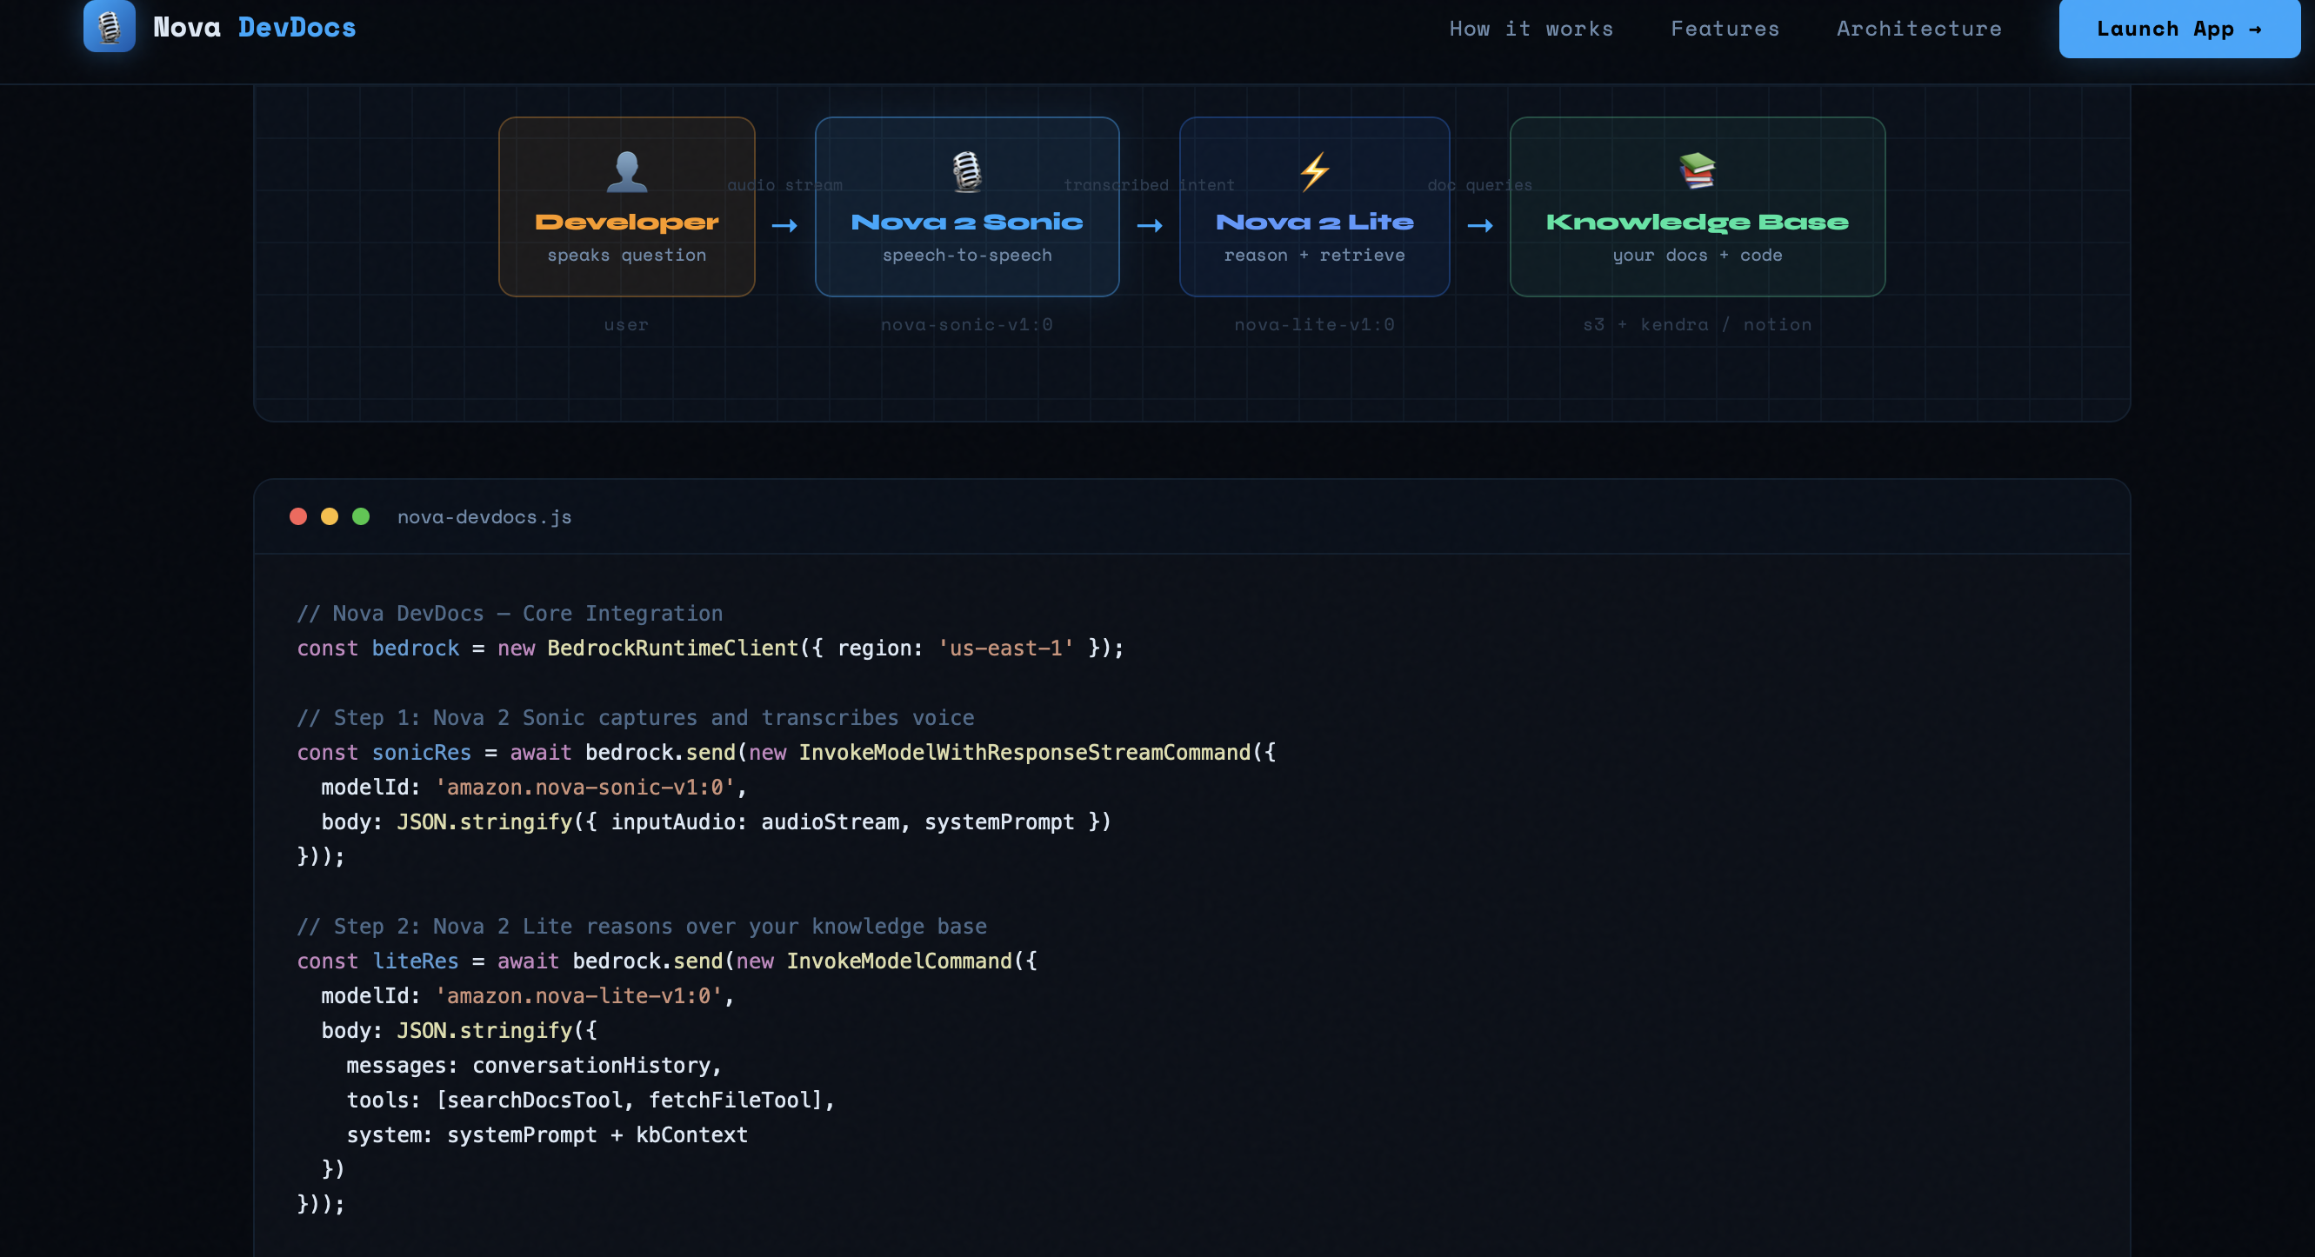The height and width of the screenshot is (1257, 2315).
Task: Click the yellow dot in code window header
Action: [x=330, y=516]
